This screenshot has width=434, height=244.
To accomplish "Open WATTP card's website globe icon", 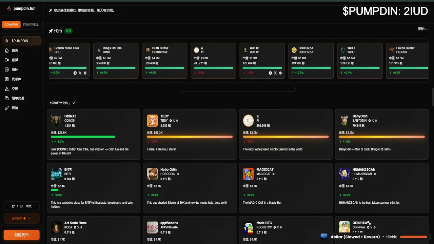I will tap(280, 73).
